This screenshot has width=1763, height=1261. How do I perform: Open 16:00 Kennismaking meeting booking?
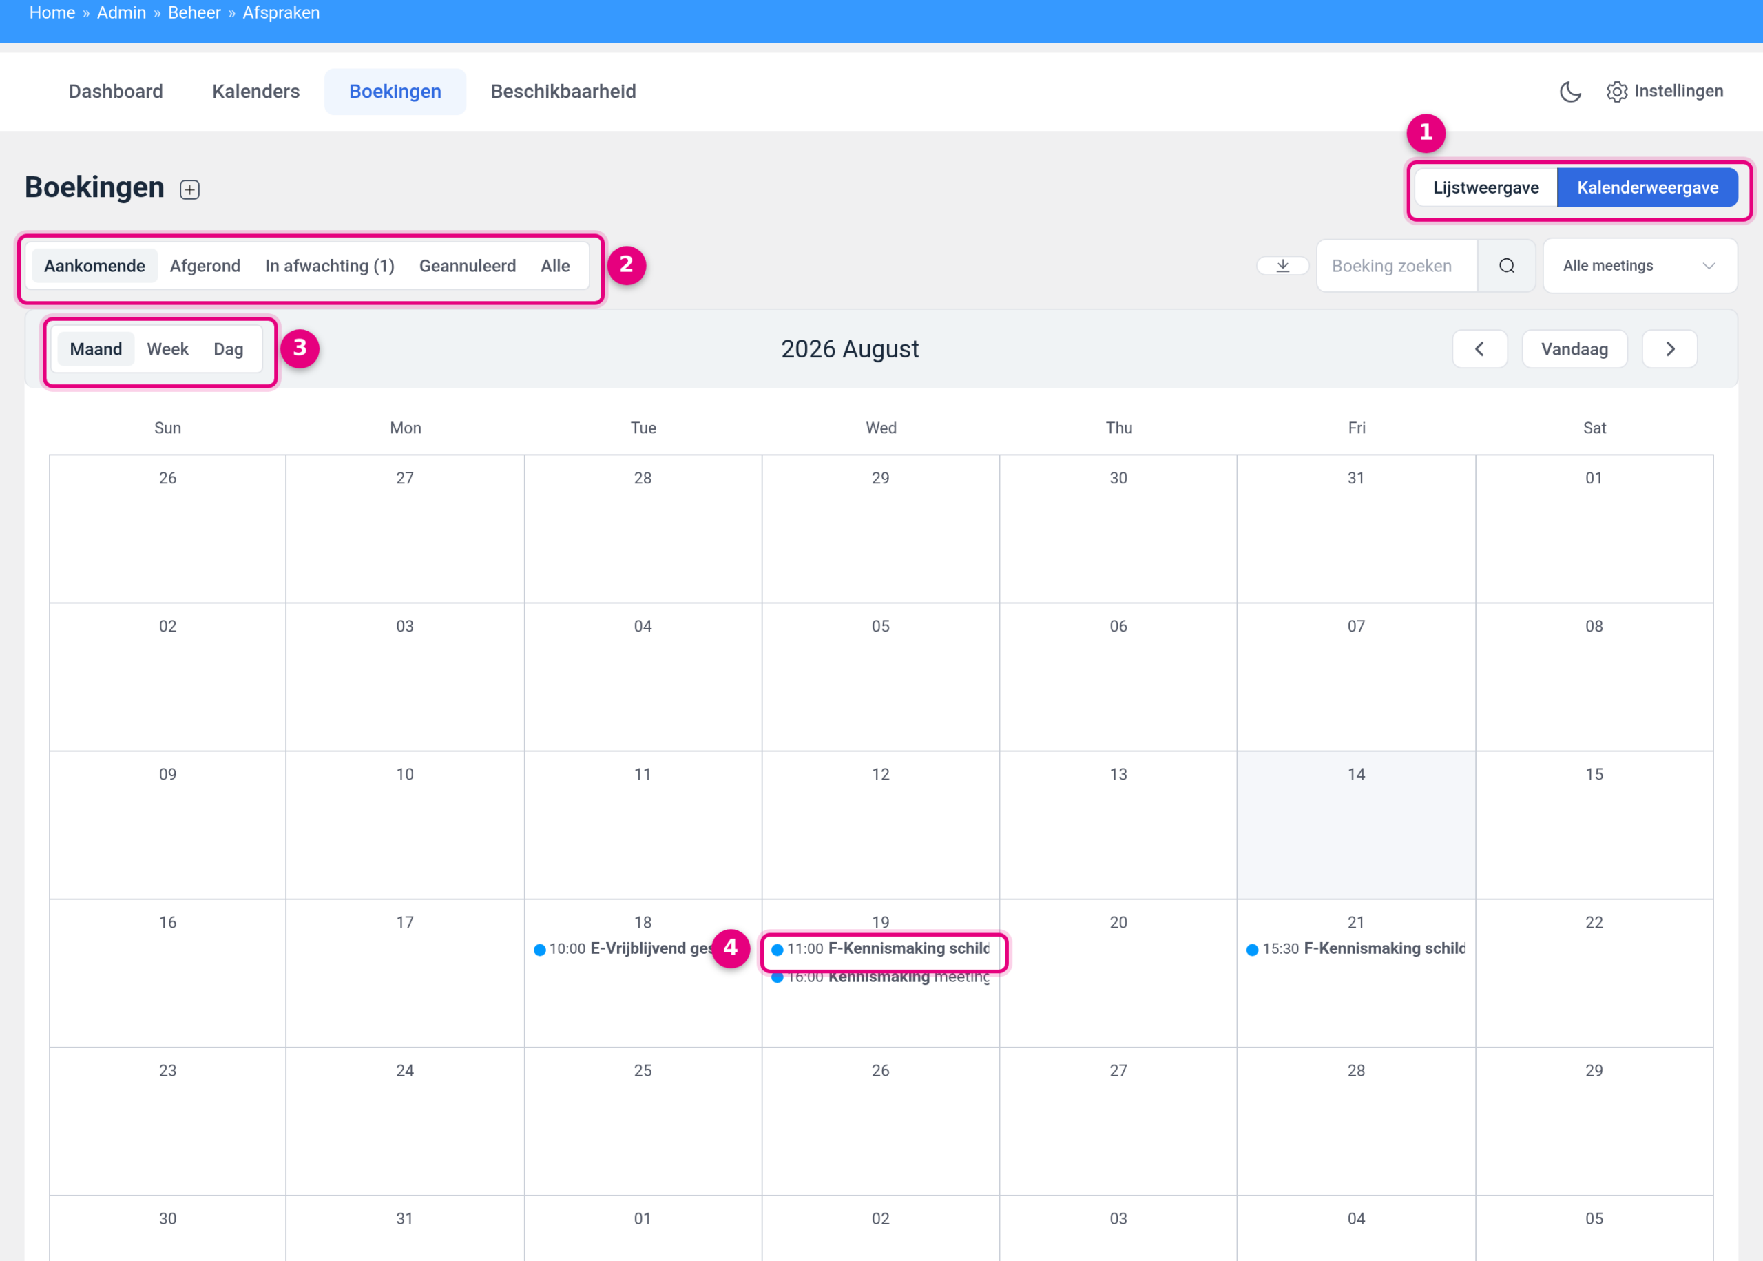pyautogui.click(x=880, y=977)
